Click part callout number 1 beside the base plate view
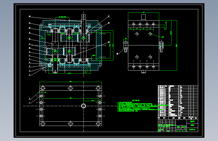The width and height of the screenshot is (218, 141). click(29, 102)
